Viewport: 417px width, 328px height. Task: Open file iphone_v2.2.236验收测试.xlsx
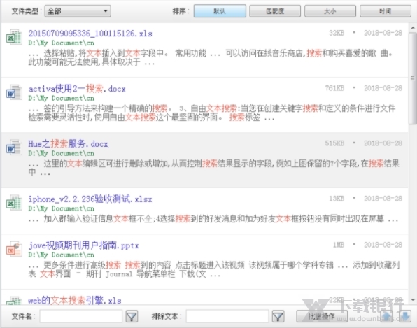tap(90, 199)
